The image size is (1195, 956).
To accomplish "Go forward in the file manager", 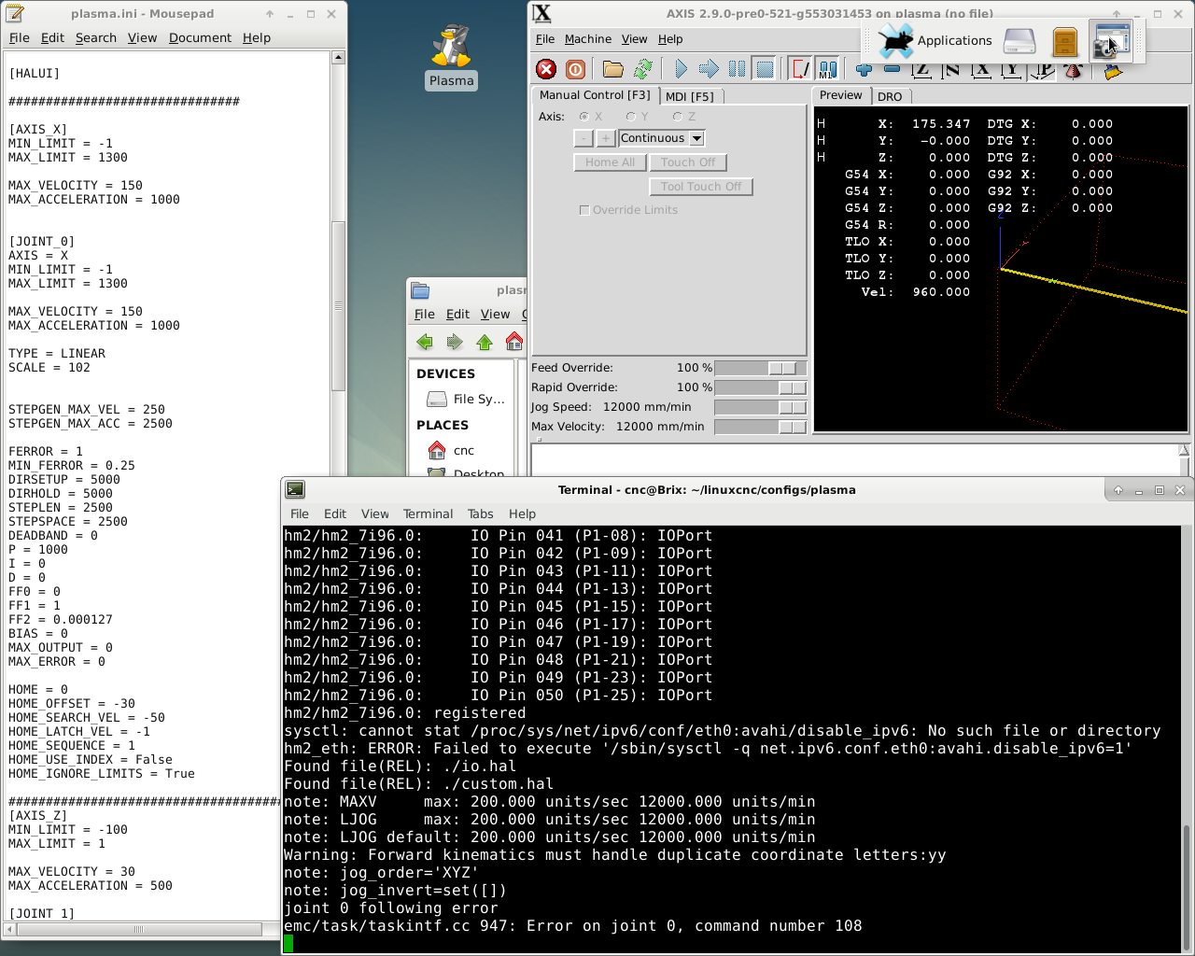I will tap(455, 342).
